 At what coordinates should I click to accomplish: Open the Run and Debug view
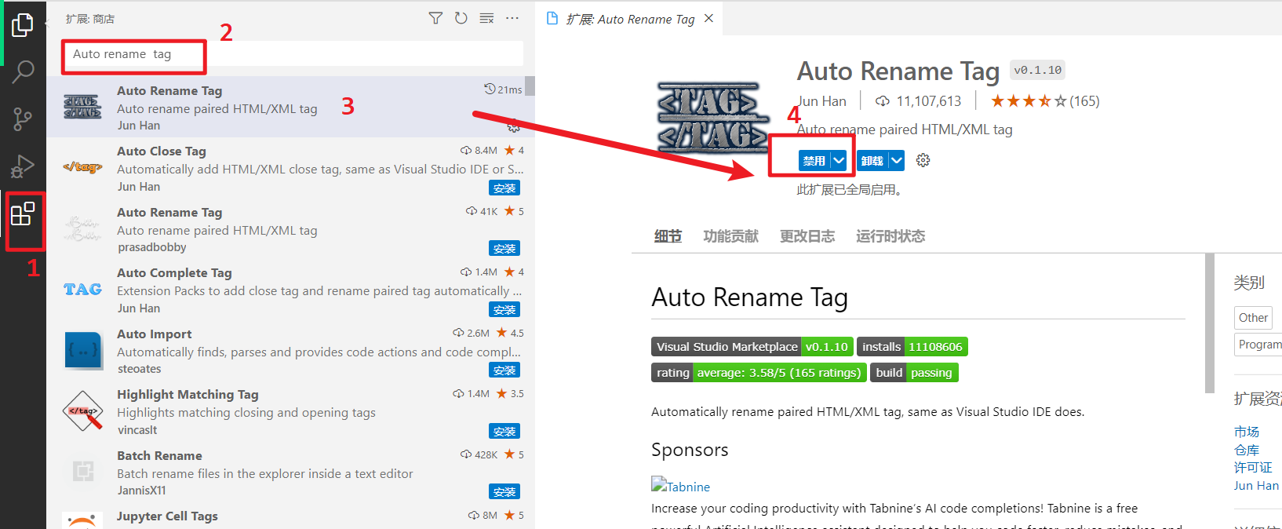[x=23, y=166]
